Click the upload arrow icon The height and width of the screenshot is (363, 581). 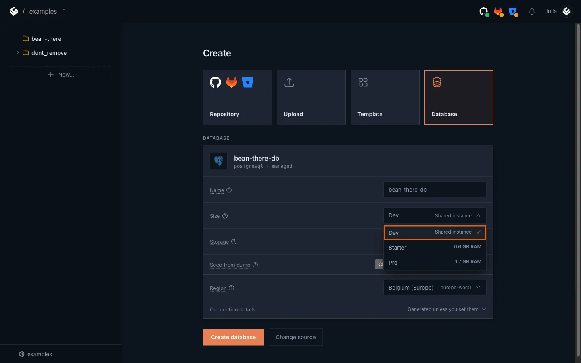tap(289, 82)
